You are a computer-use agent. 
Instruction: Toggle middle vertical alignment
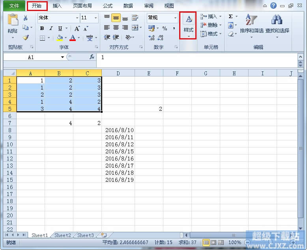(116, 18)
